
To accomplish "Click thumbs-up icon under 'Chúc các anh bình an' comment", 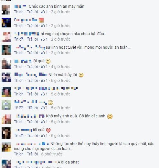I will point(43,12).
